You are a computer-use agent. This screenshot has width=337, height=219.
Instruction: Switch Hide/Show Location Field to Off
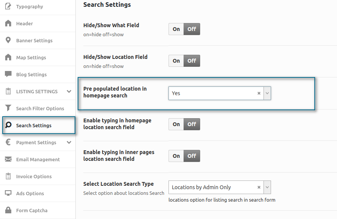click(192, 61)
